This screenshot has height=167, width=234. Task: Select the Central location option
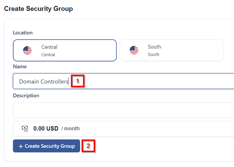[65, 50]
